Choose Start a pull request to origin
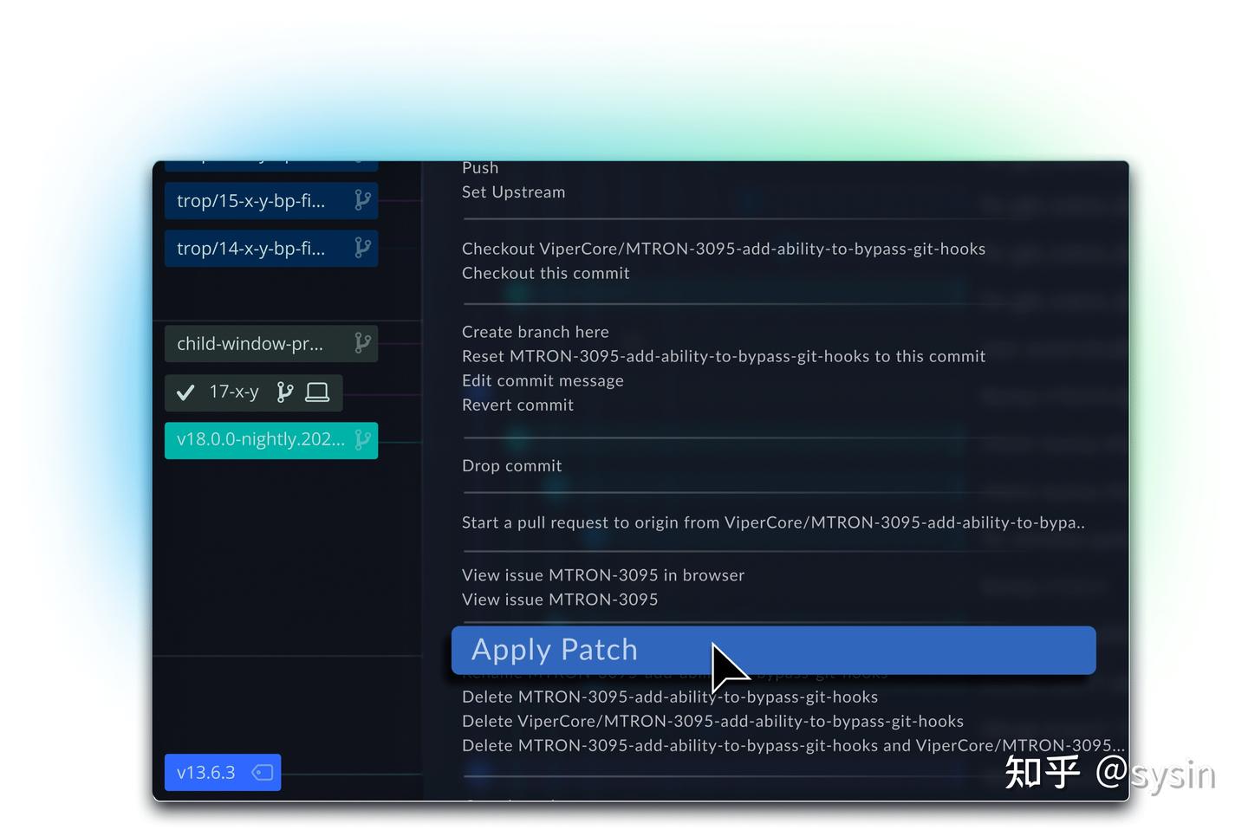The height and width of the screenshot is (830, 1248). point(773,522)
